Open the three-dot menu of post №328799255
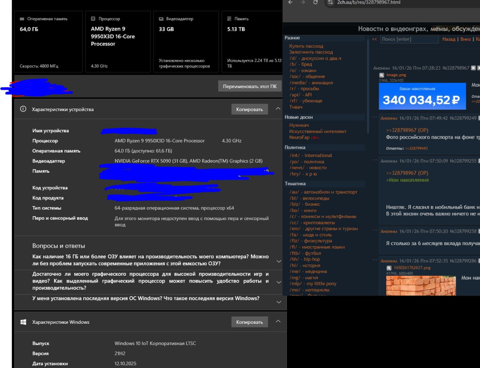This screenshot has height=368, width=480. (375, 160)
